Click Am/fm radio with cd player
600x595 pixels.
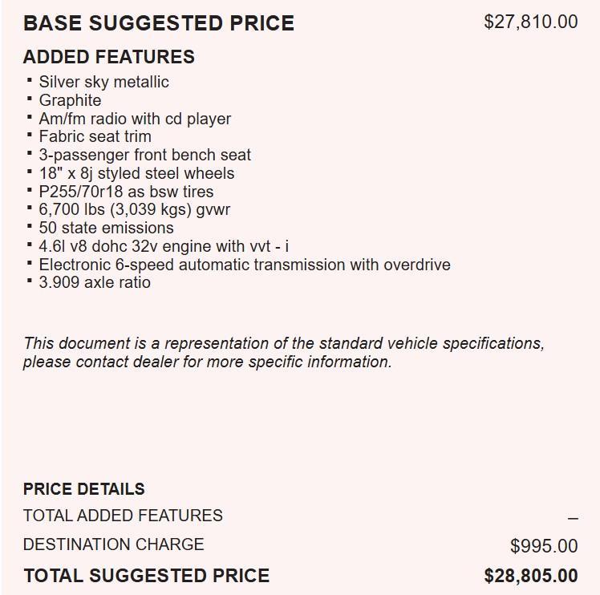coord(135,119)
